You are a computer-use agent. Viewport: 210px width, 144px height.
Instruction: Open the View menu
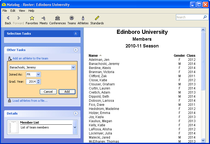point(22,11)
